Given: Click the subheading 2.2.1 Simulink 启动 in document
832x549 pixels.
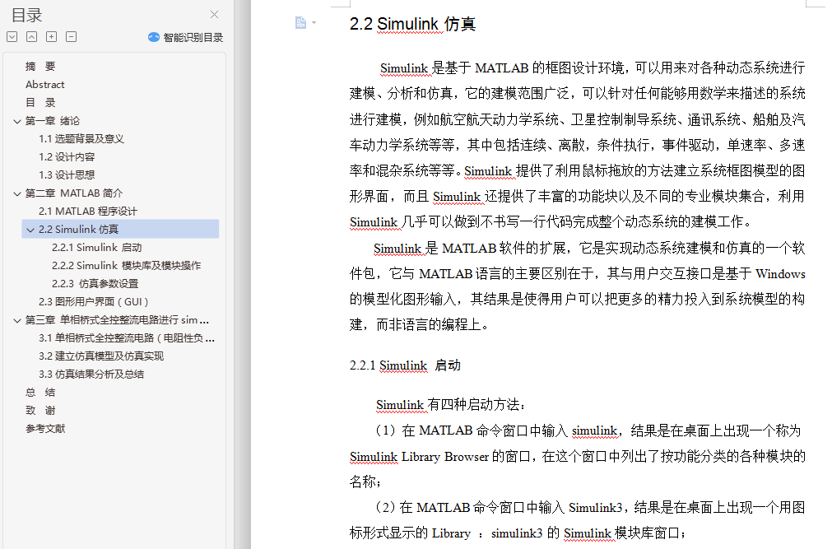Looking at the screenshot, I should point(405,365).
